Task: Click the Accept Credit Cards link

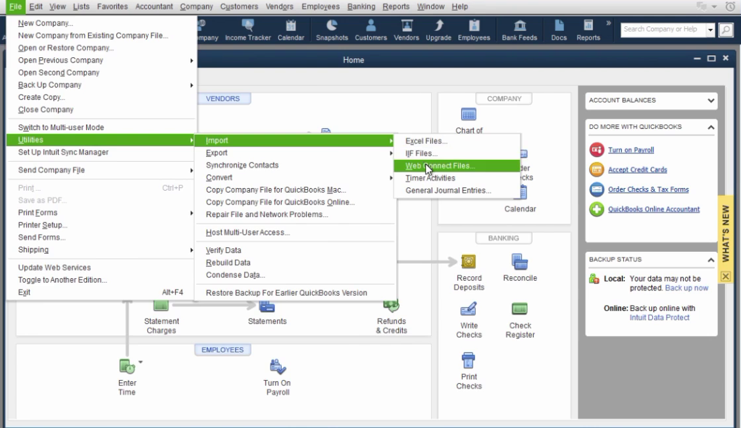Action: point(638,170)
